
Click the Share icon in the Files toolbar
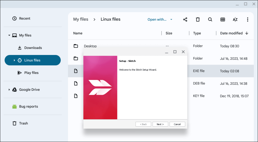point(185,19)
